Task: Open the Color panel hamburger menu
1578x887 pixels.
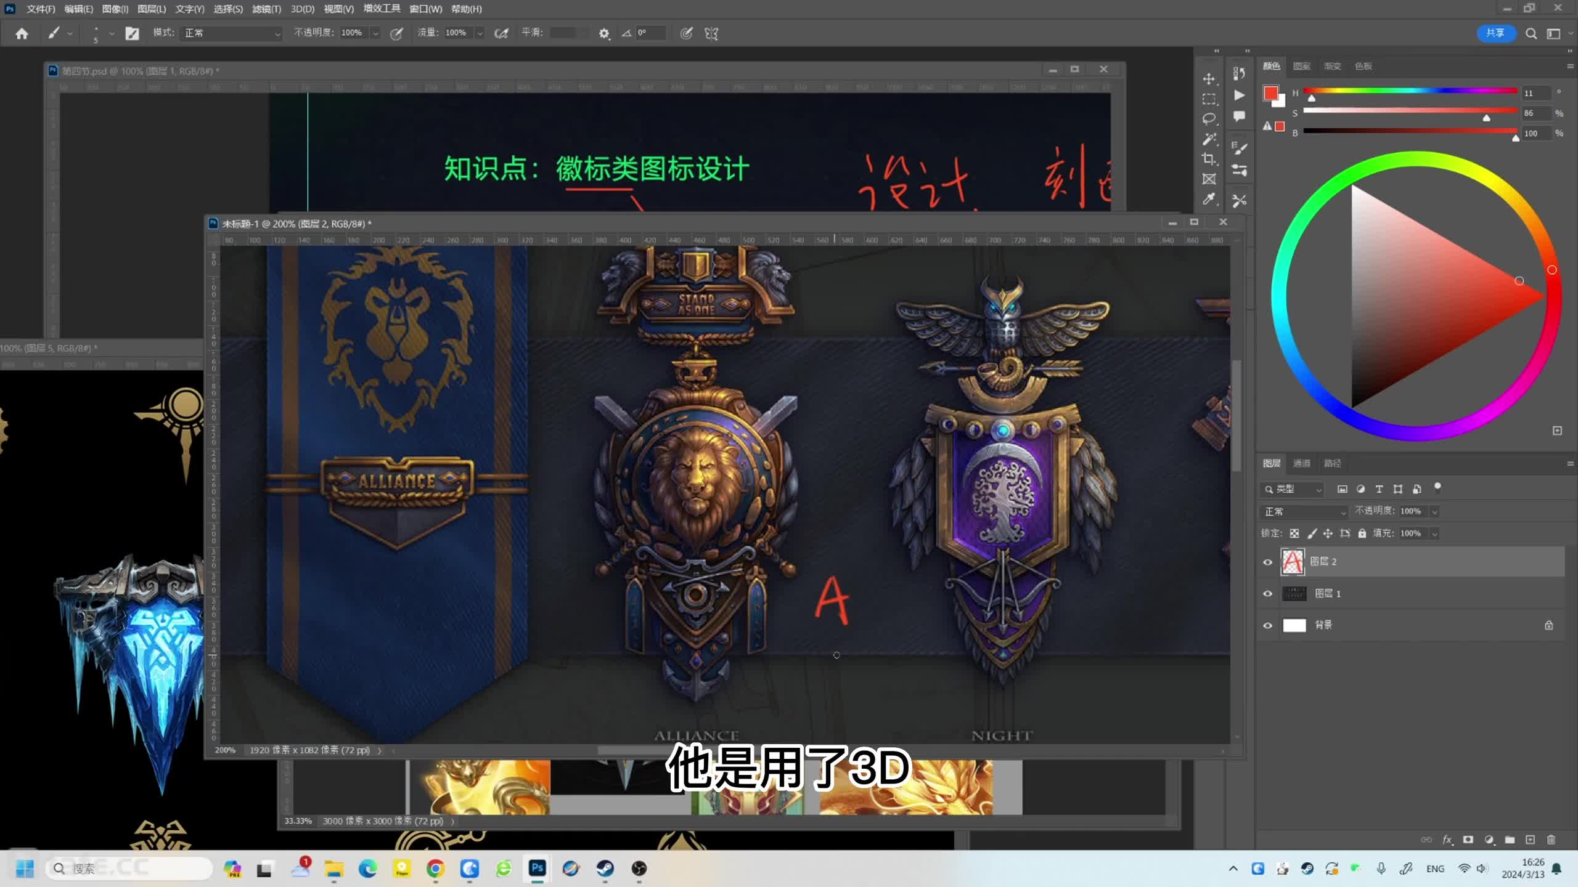Action: pyautogui.click(x=1569, y=66)
